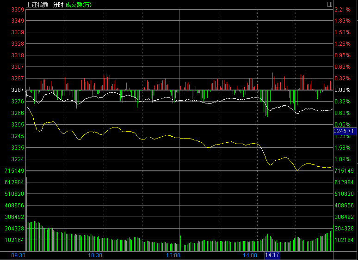The height and width of the screenshot is (260, 358).
Task: Select the 2.21% percentage axis label
Action: (x=342, y=10)
